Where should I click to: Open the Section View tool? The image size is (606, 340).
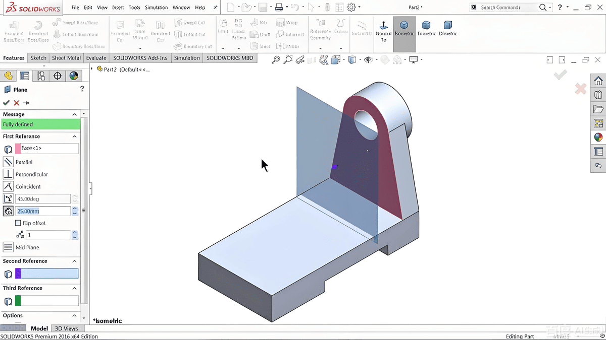(x=324, y=59)
